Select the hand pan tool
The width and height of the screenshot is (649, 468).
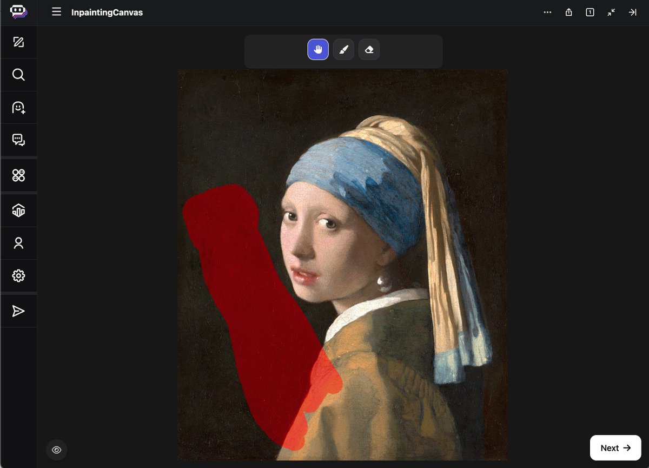(318, 50)
